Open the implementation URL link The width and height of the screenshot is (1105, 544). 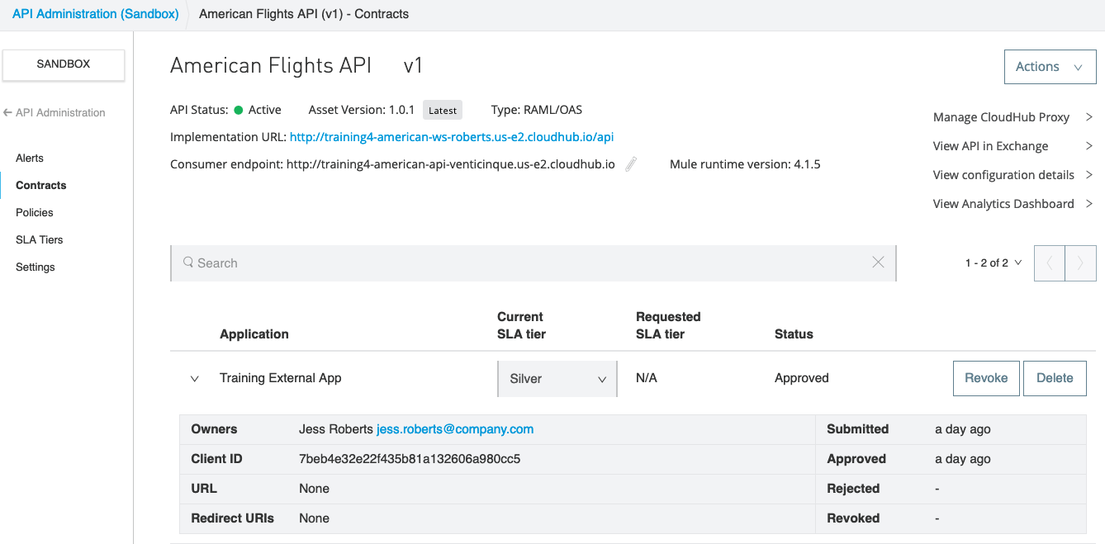tap(451, 137)
